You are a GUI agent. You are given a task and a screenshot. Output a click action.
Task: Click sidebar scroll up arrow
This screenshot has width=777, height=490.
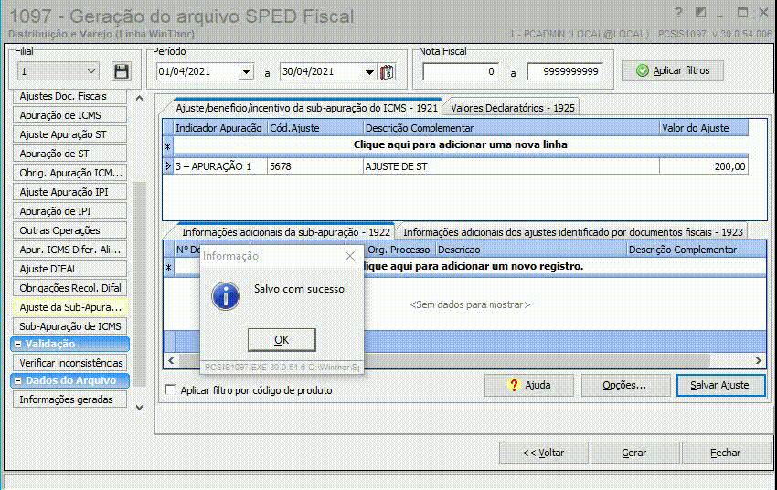[139, 98]
